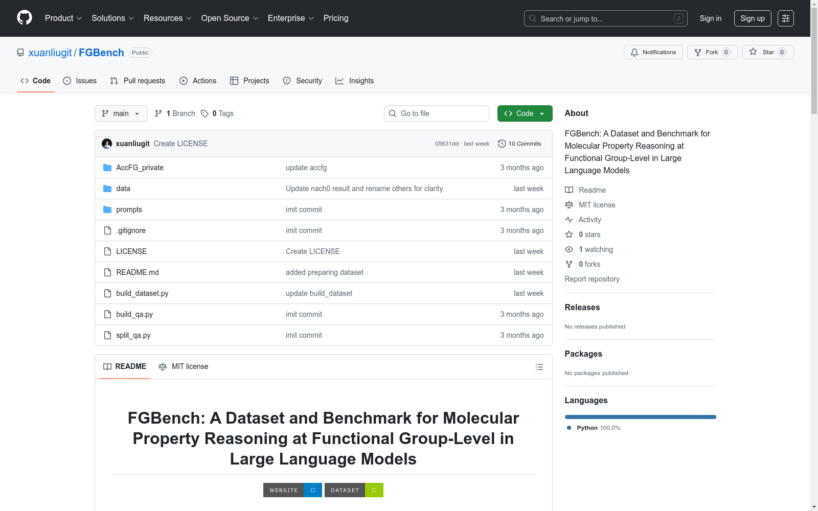This screenshot has height=511, width=818.
Task: Click the search magnifier icon in header
Action: (533, 18)
